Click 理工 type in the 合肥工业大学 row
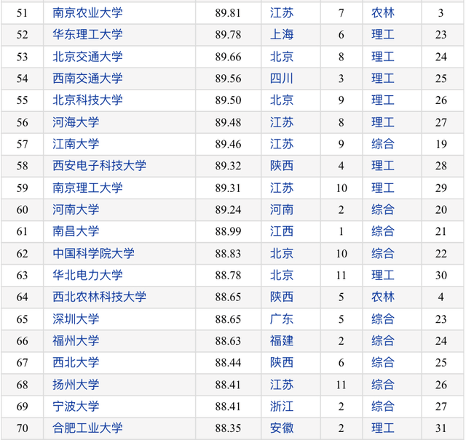This screenshot has width=466, height=440. tap(383, 428)
